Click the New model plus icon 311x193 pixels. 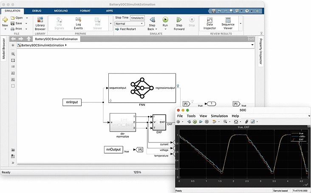pyautogui.click(x=5, y=20)
